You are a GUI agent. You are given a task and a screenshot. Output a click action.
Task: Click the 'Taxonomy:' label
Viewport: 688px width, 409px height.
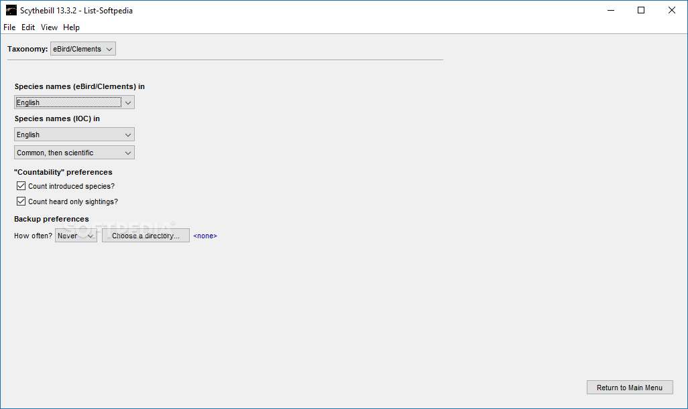click(27, 49)
